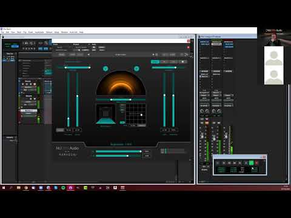Open the AudioSuite menu
291x218 pixels.
point(39,32)
